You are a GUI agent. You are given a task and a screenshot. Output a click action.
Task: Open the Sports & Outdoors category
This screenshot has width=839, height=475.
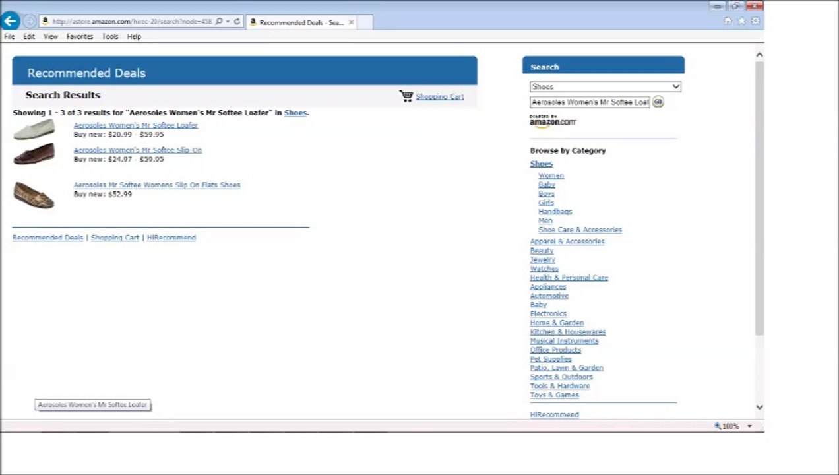coord(561,377)
